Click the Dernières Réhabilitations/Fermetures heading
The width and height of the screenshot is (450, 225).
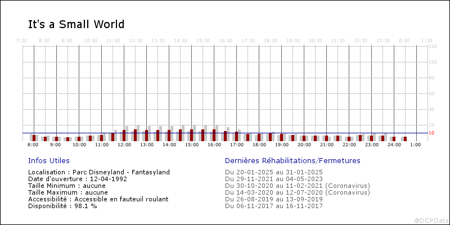pyautogui.click(x=292, y=161)
